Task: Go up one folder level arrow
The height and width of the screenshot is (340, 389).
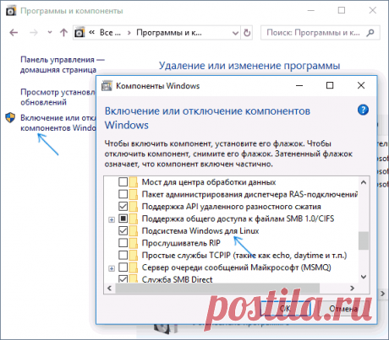Action: (x=63, y=33)
